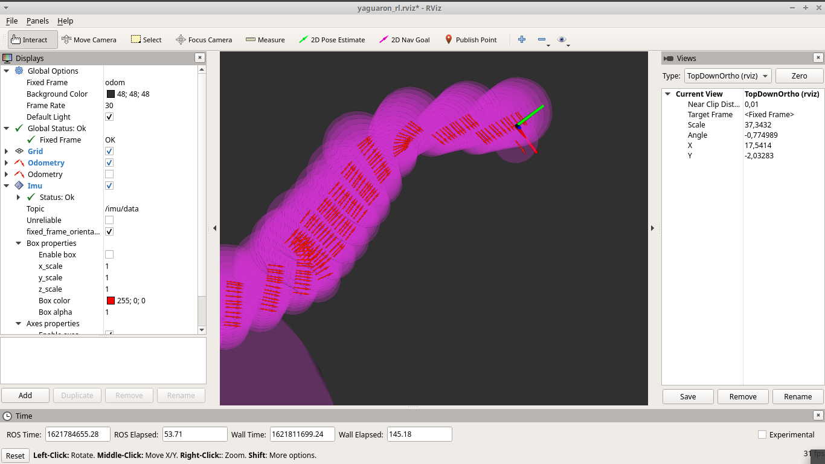Image resolution: width=825 pixels, height=464 pixels.
Task: Select the 2D Pose Estimate tool
Action: (332, 40)
